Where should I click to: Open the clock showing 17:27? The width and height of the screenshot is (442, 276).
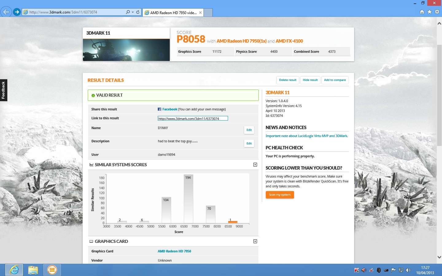425,270
